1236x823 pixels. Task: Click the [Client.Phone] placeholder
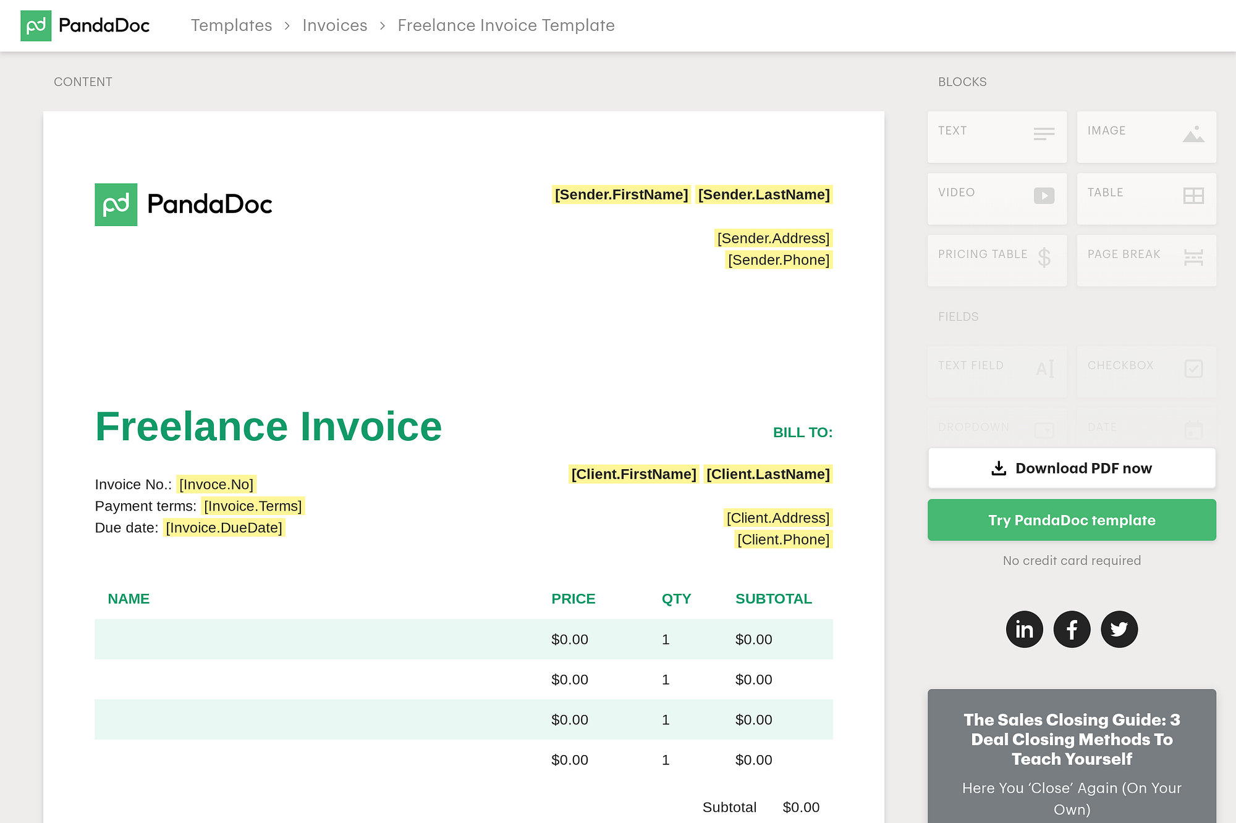pos(784,540)
